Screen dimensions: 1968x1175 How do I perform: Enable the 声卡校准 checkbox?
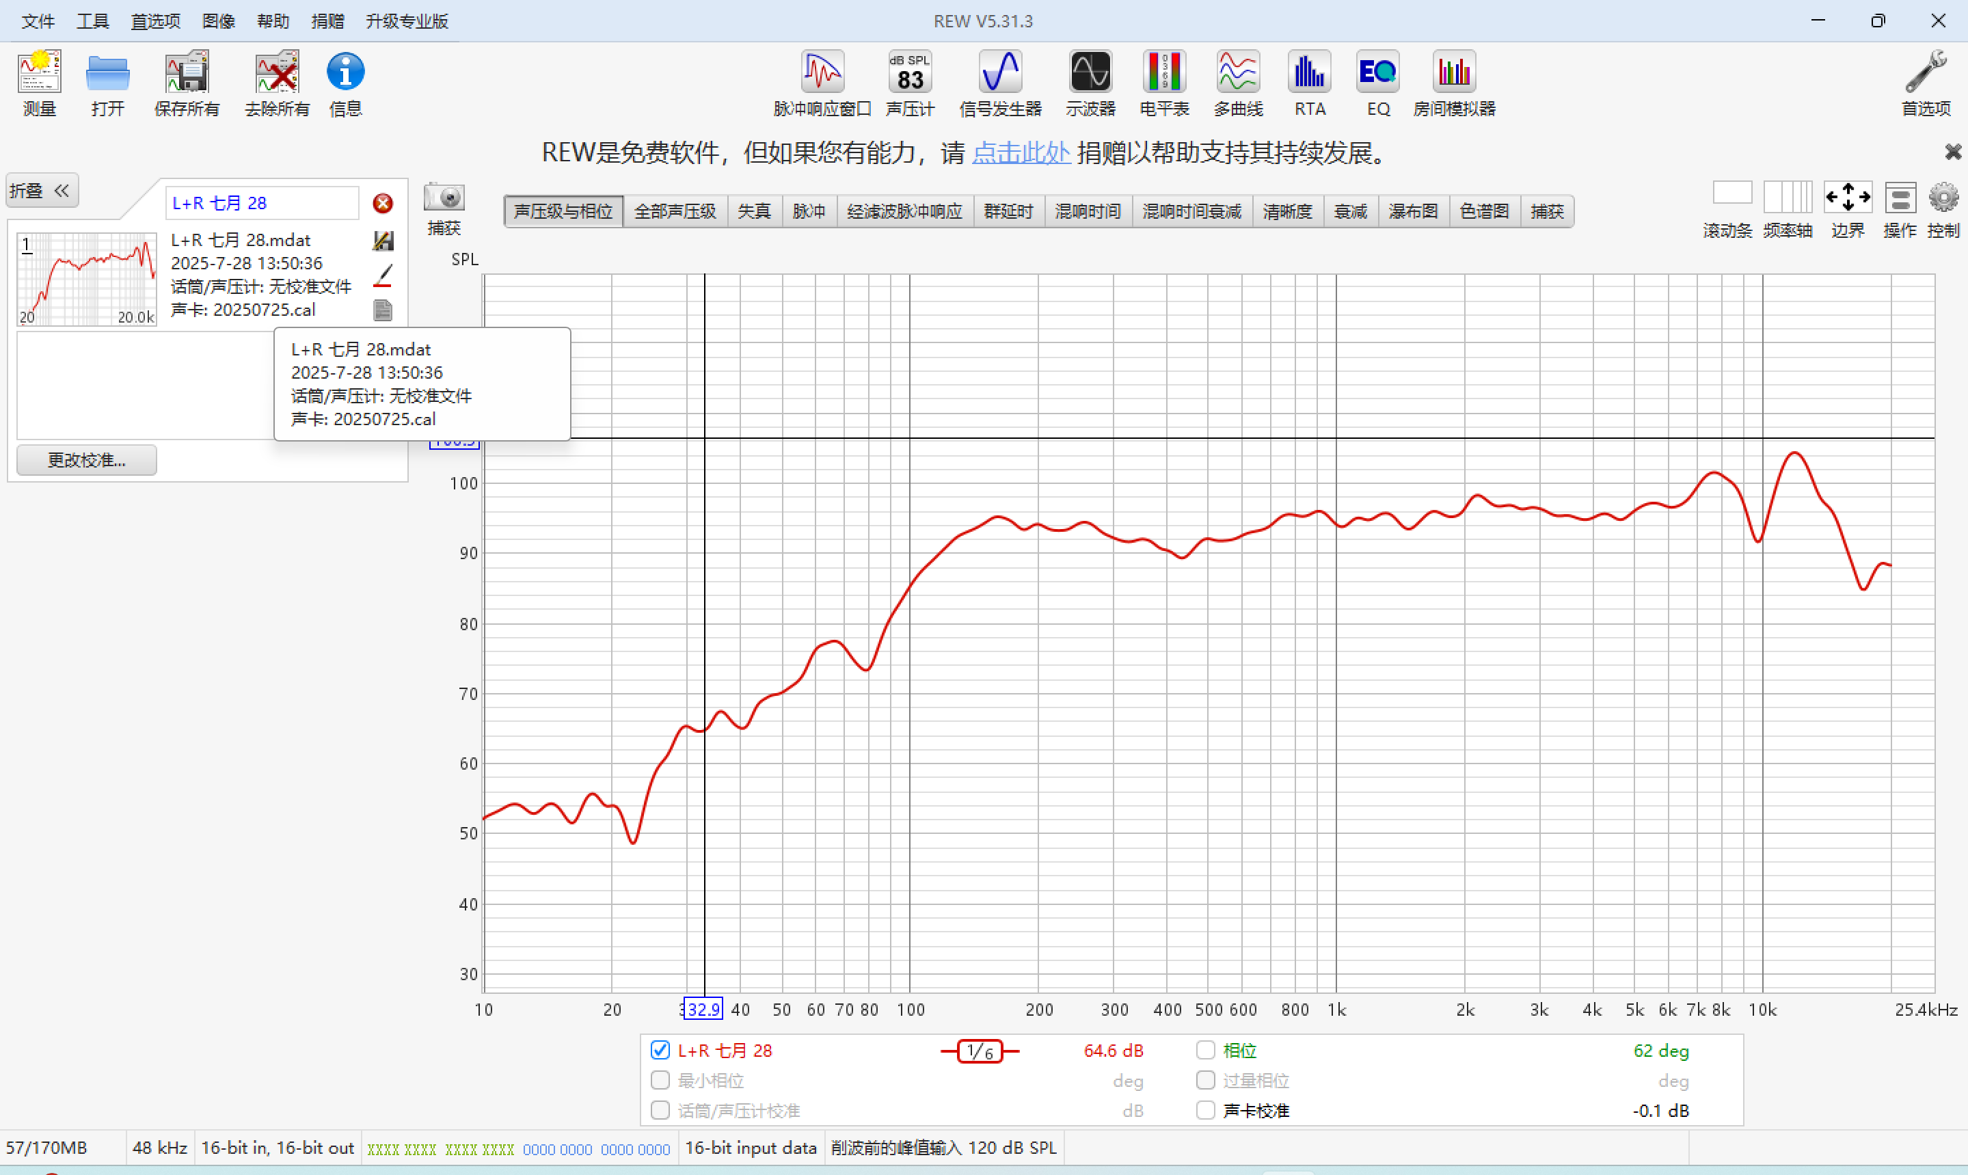[1205, 1110]
